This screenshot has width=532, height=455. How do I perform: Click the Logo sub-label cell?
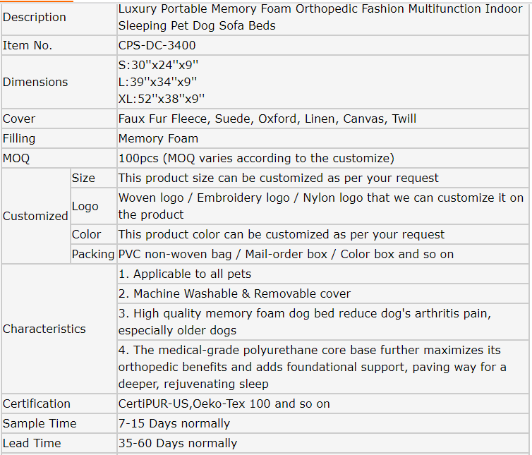point(85,206)
